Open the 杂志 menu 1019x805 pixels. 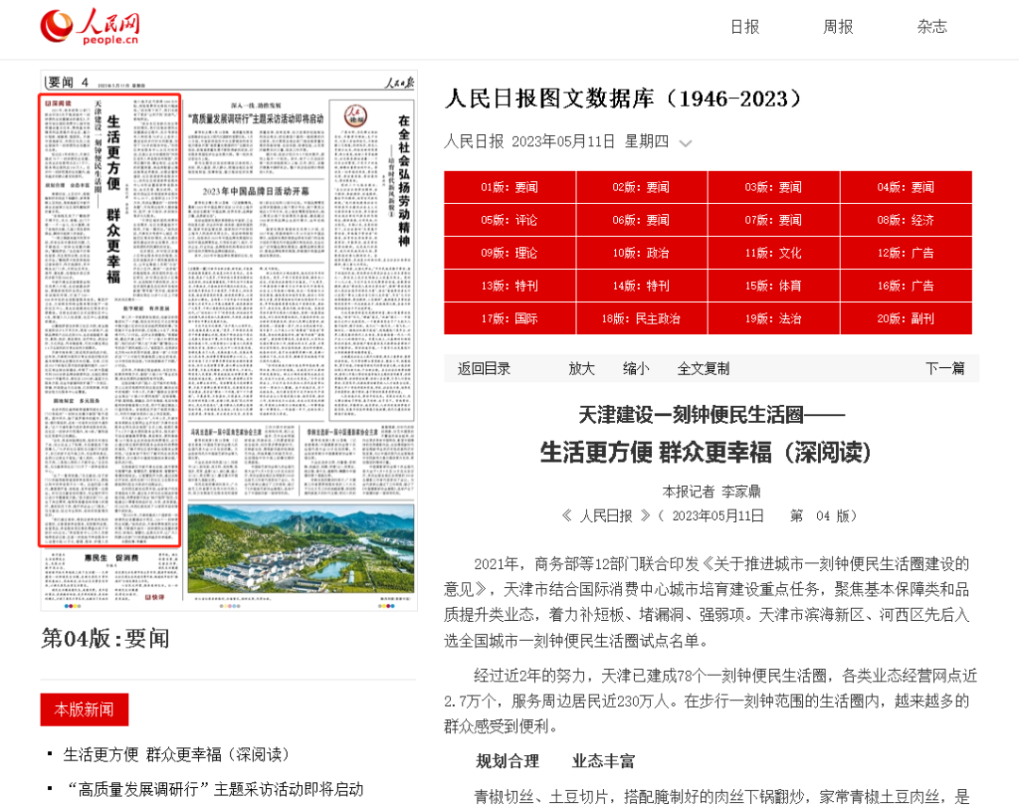(931, 27)
